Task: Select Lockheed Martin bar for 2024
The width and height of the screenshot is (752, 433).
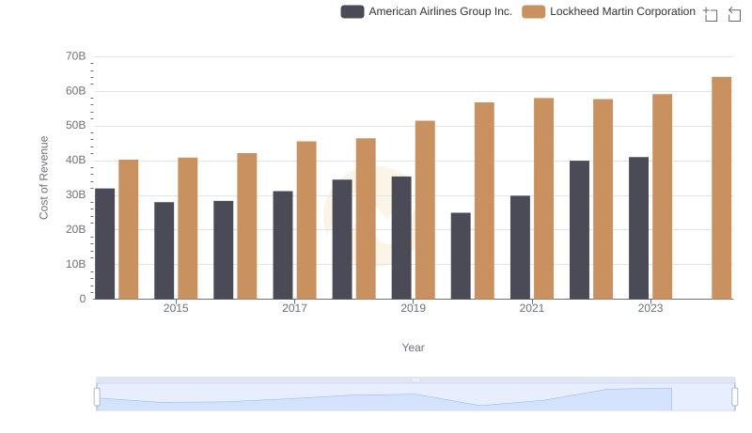Action: pos(722,188)
